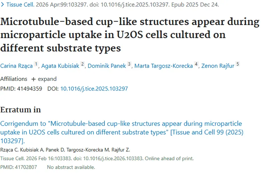
Task: Open author Carina Rząca's link
Action: tap(16, 66)
